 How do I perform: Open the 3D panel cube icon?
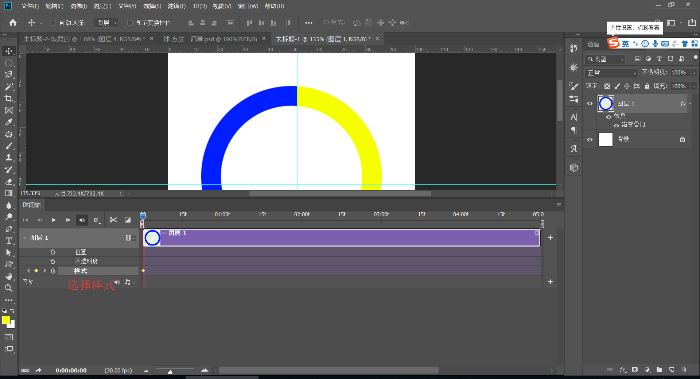click(x=574, y=168)
